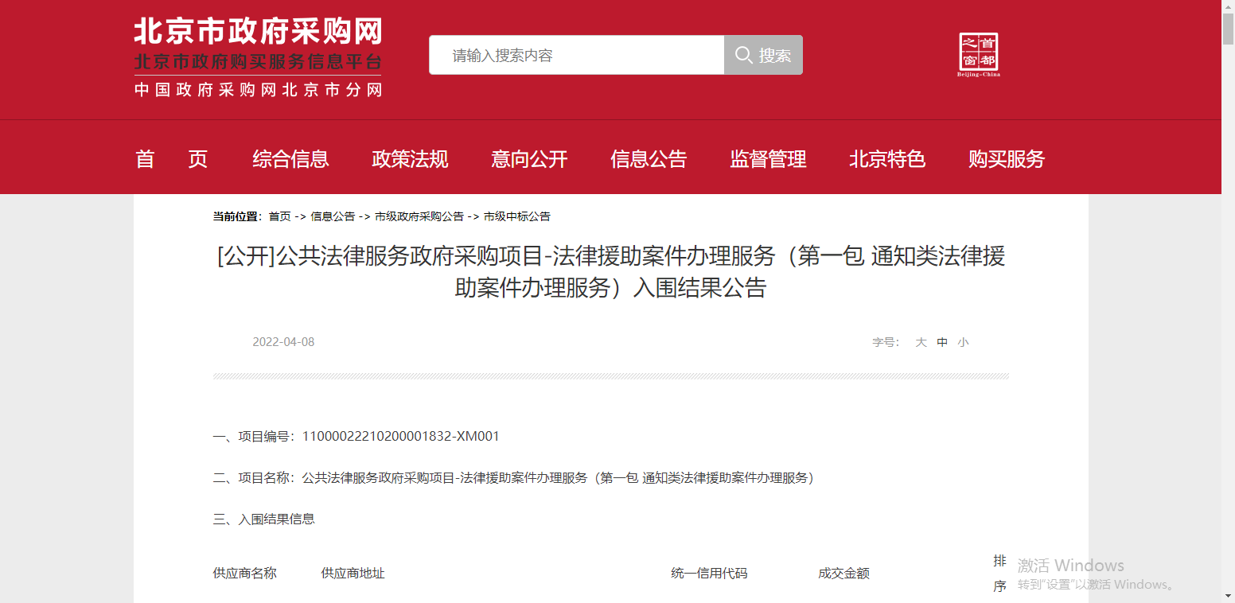This screenshot has width=1235, height=603.
Task: Focus the 请输入搜索内容 search field
Action: [x=576, y=55]
